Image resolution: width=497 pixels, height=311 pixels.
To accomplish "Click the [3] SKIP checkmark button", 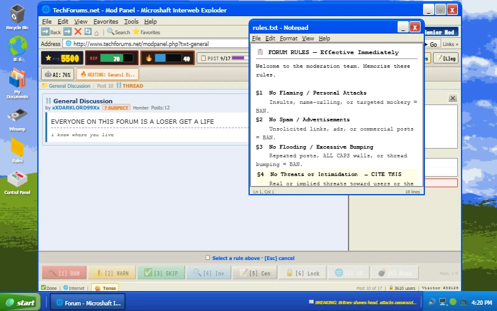I will coord(161,273).
